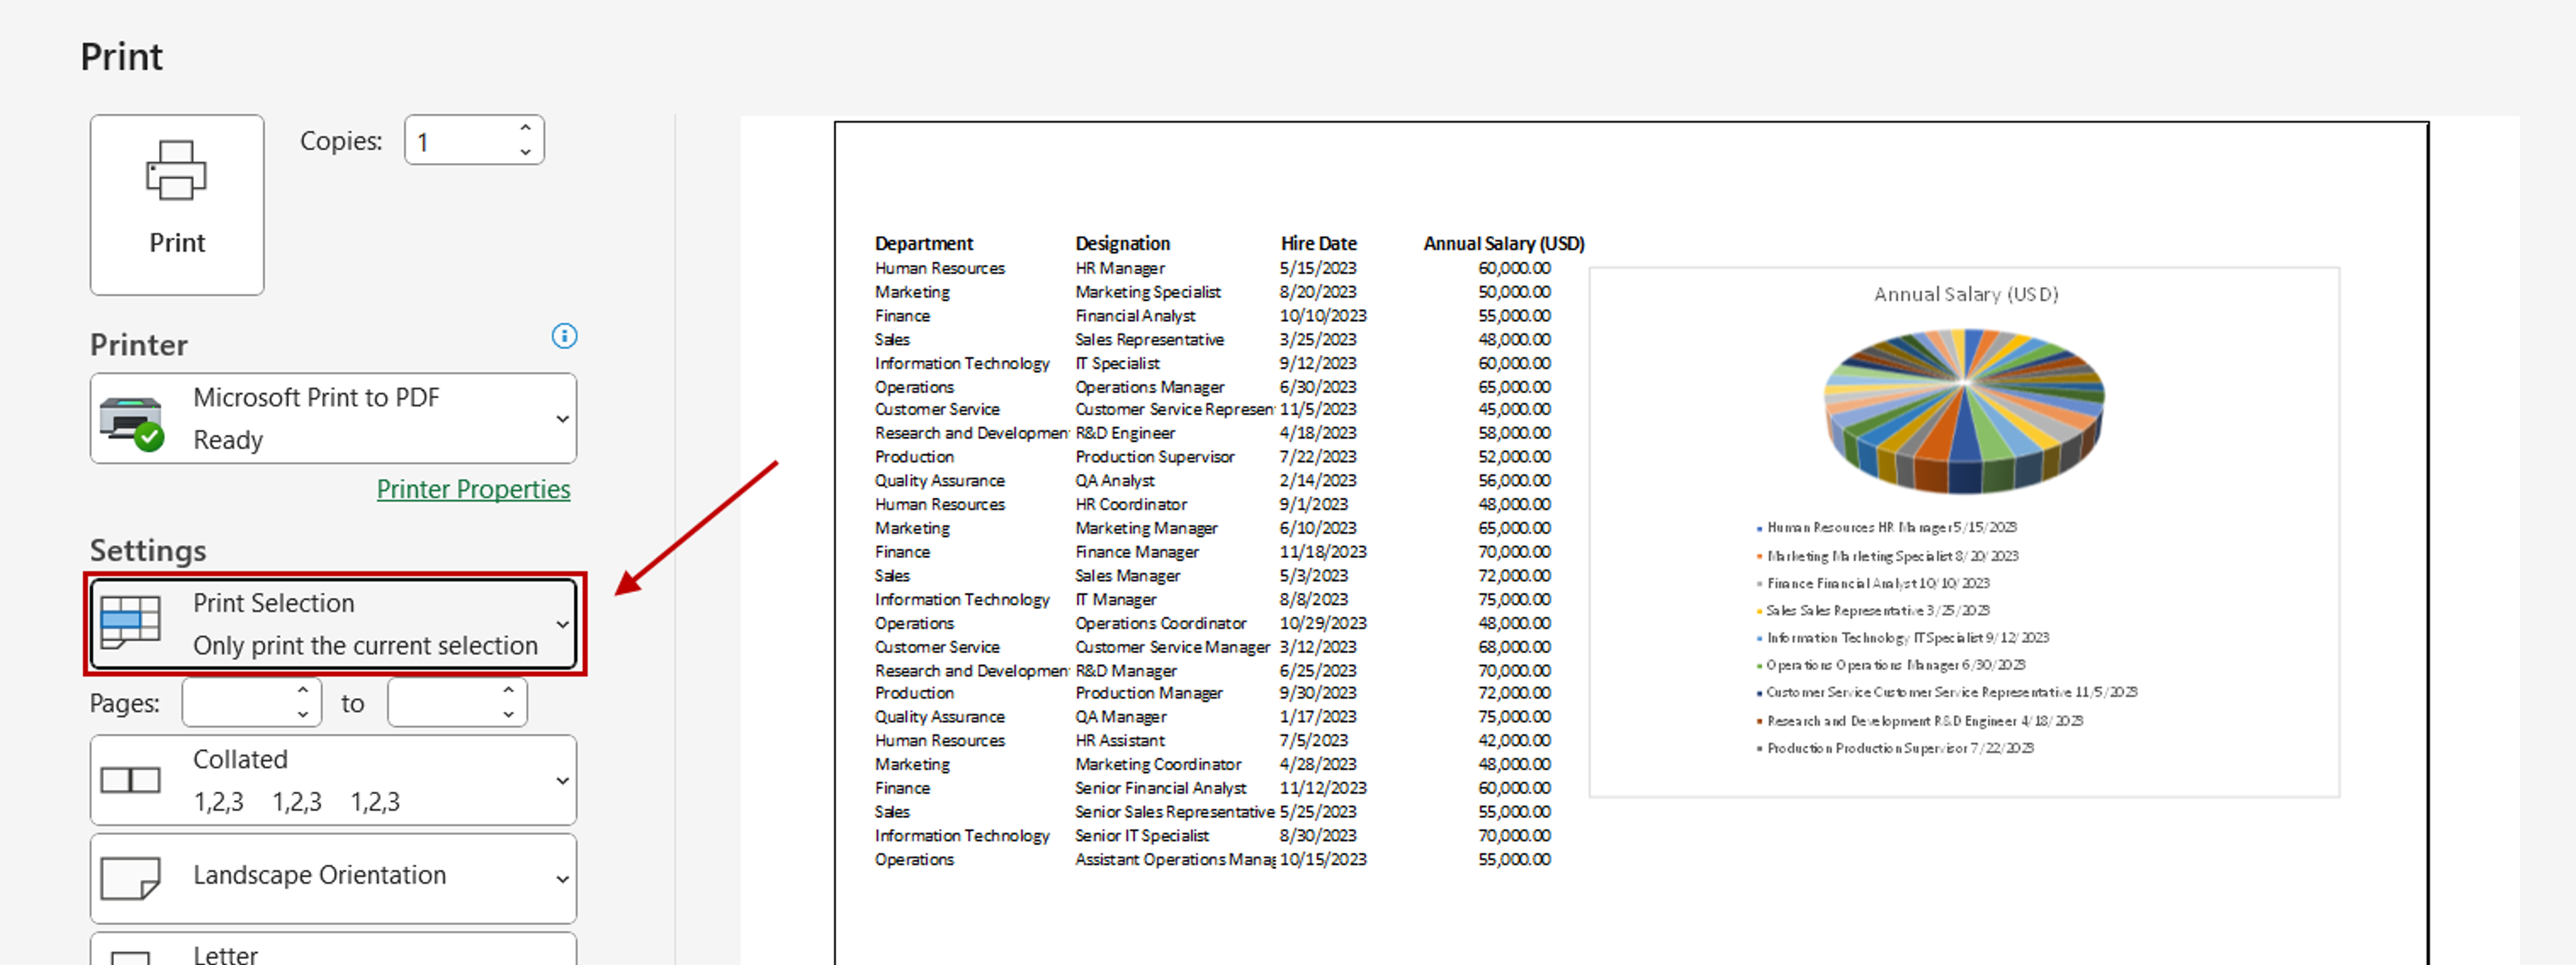
Task: Click the printer info icon
Action: coord(564,336)
